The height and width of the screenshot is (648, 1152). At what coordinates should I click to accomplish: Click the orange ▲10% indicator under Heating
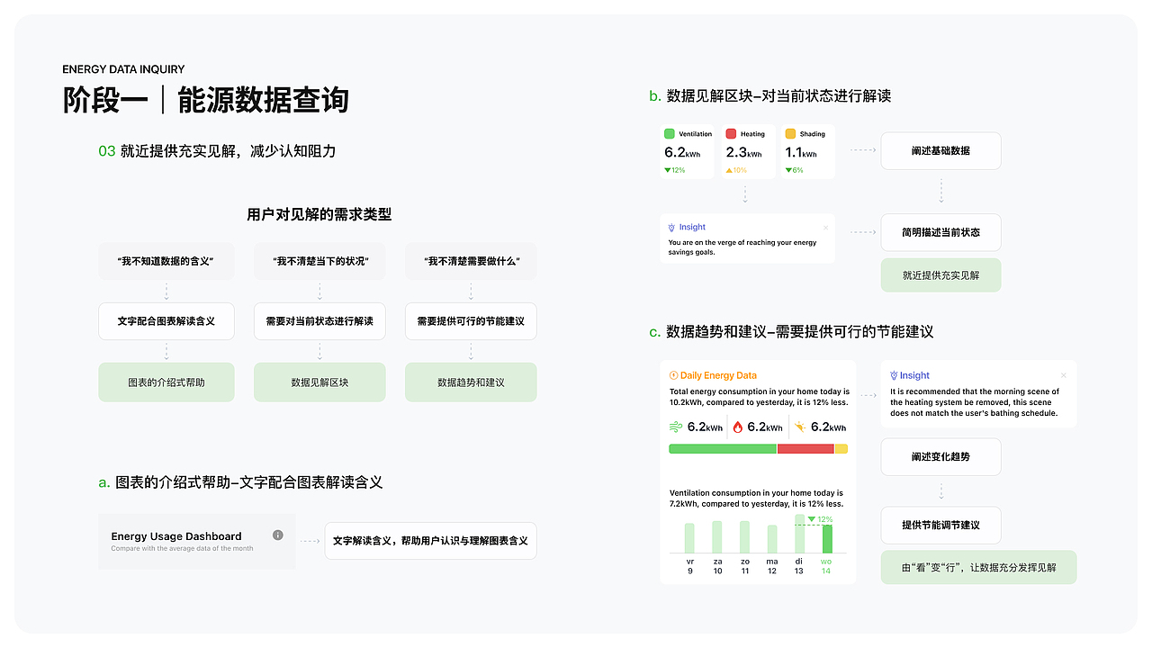click(x=736, y=170)
